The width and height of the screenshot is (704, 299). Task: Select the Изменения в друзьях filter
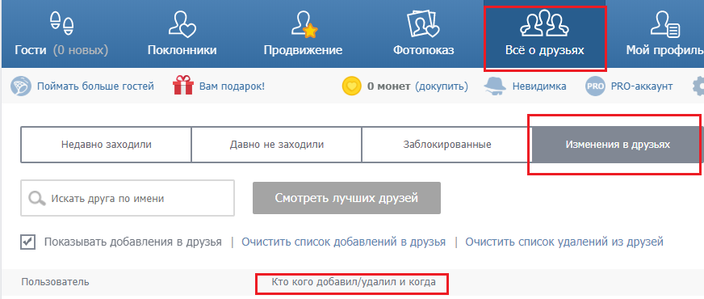(618, 145)
